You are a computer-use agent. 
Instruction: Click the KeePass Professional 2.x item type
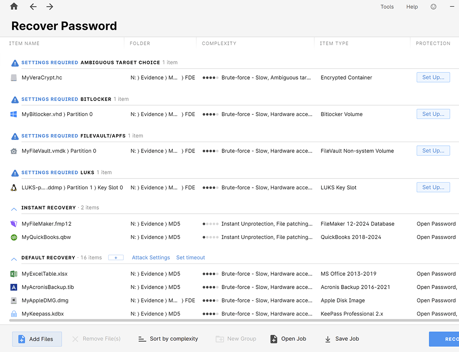click(352, 314)
